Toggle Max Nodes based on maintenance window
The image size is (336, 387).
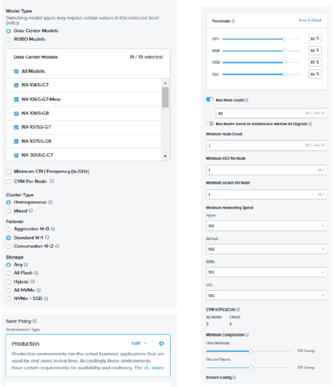tap(210, 124)
